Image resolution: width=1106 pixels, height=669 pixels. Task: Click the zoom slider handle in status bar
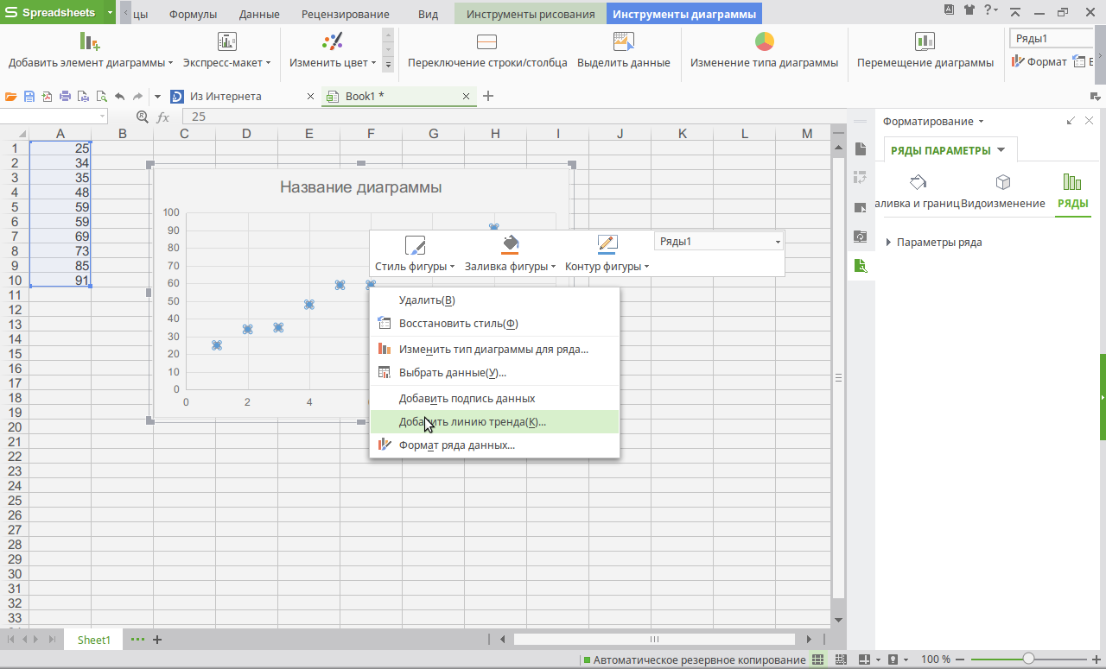tap(1027, 660)
